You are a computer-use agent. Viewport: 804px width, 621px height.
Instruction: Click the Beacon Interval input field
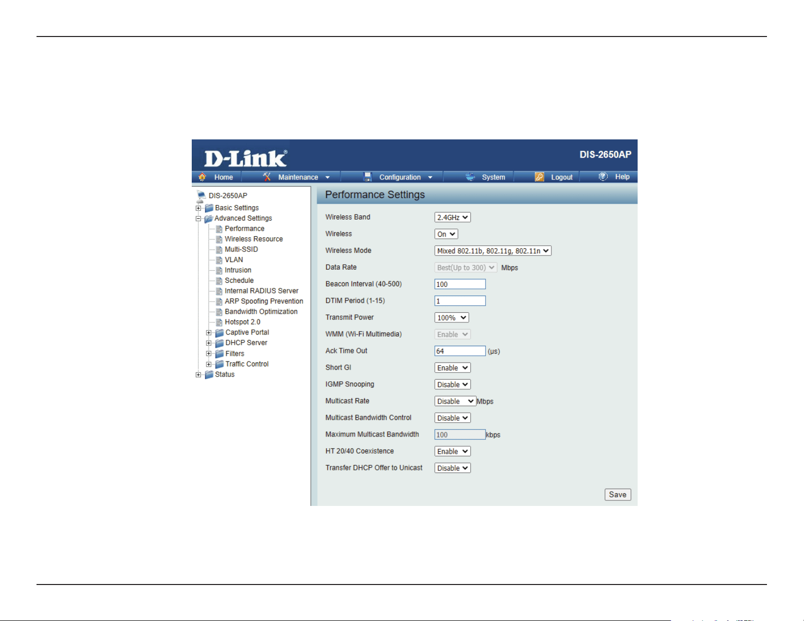click(x=460, y=284)
